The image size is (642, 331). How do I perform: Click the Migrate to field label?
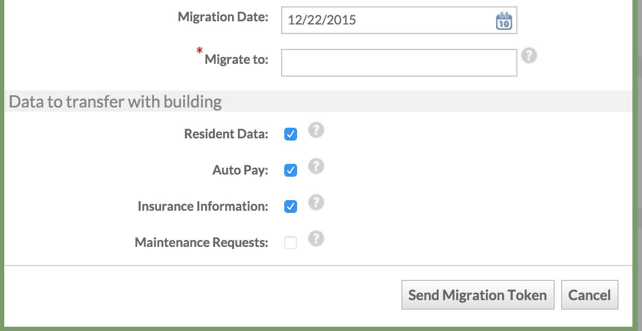click(236, 60)
